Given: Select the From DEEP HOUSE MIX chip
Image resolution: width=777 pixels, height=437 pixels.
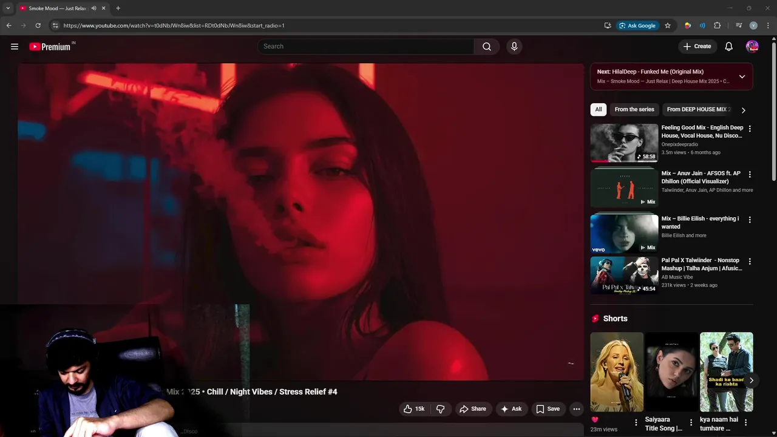Looking at the screenshot, I should pos(697,109).
